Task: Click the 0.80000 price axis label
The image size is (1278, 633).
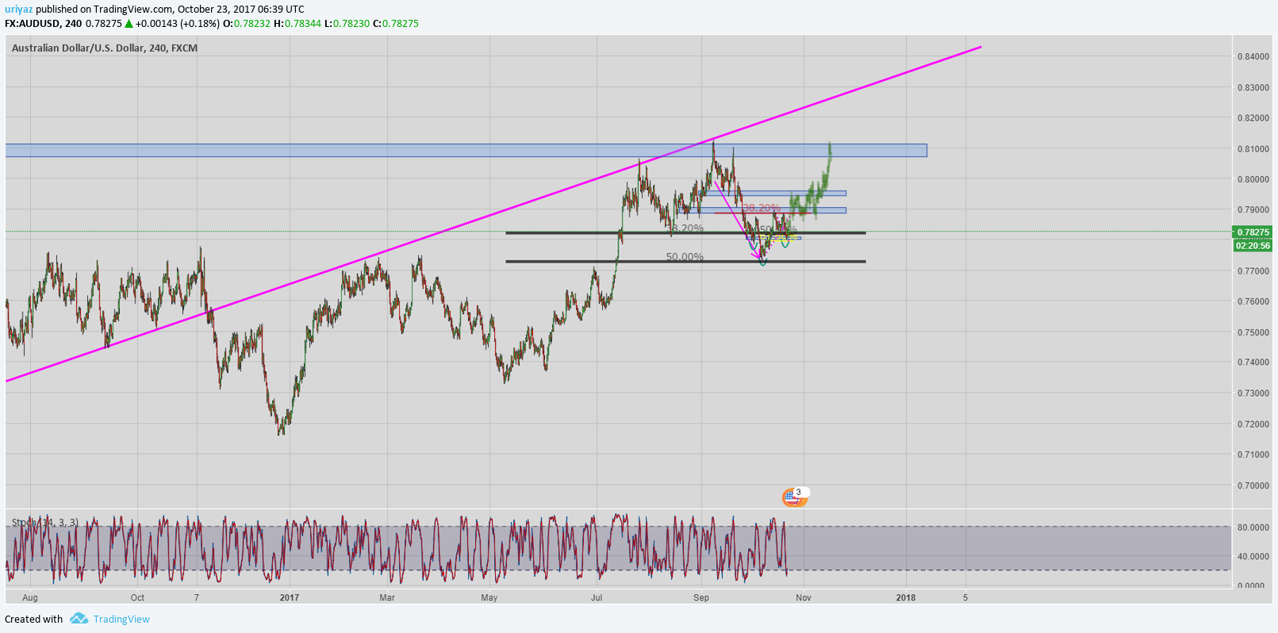Action: (x=1253, y=179)
